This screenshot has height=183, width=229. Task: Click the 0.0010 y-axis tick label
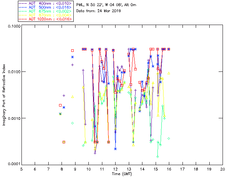13,118
